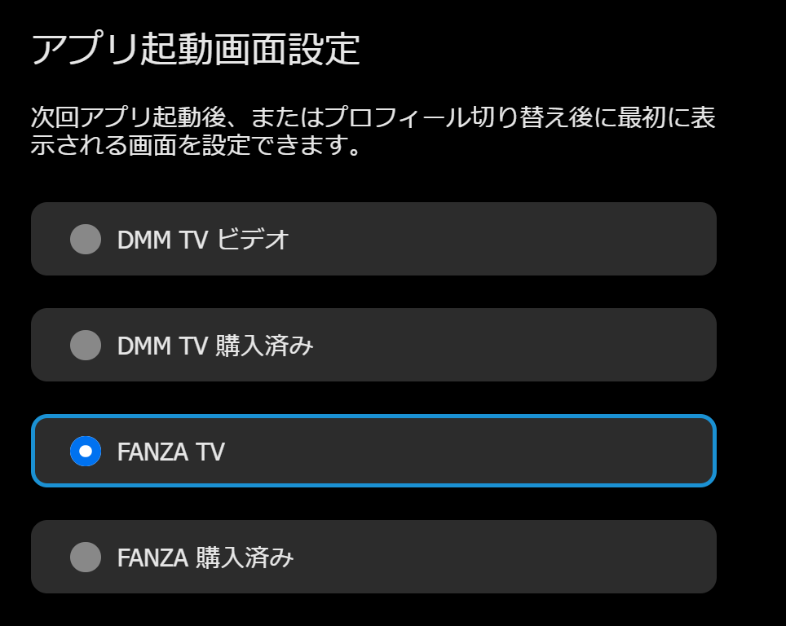This screenshot has height=626, width=786.
Task: Click the FANZA TV label text
Action: point(170,452)
